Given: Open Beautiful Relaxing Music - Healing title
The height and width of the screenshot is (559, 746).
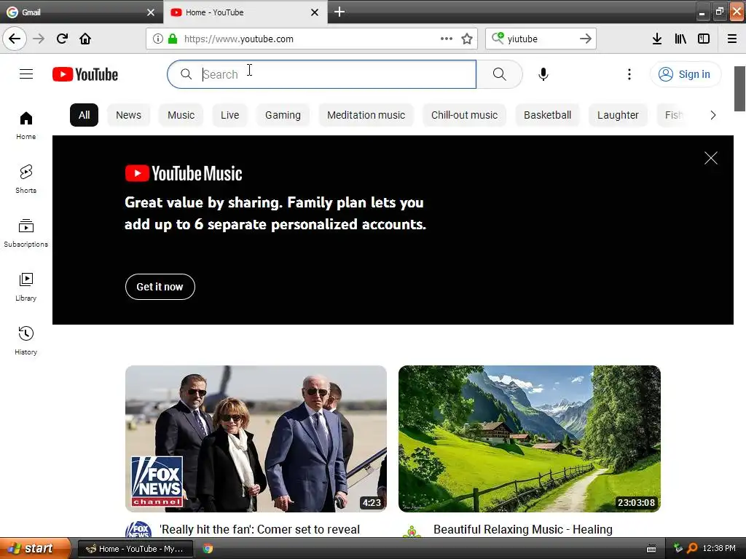Looking at the screenshot, I should (x=523, y=529).
